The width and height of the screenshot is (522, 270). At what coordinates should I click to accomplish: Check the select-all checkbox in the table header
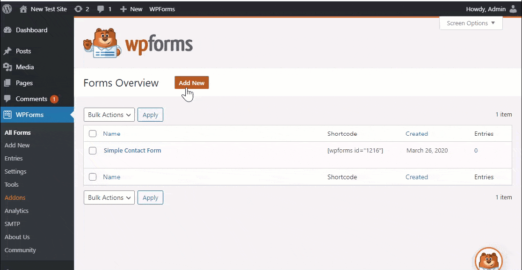point(92,133)
